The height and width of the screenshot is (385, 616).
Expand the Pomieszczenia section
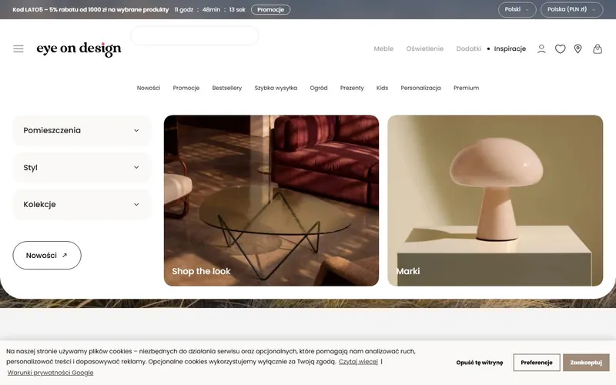click(82, 130)
